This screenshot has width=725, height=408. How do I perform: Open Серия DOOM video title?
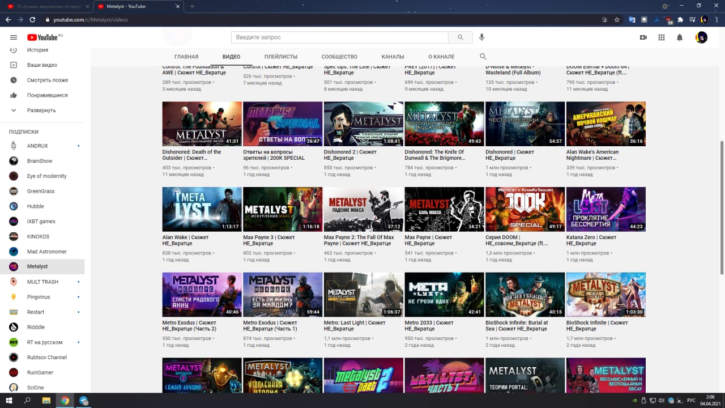517,240
